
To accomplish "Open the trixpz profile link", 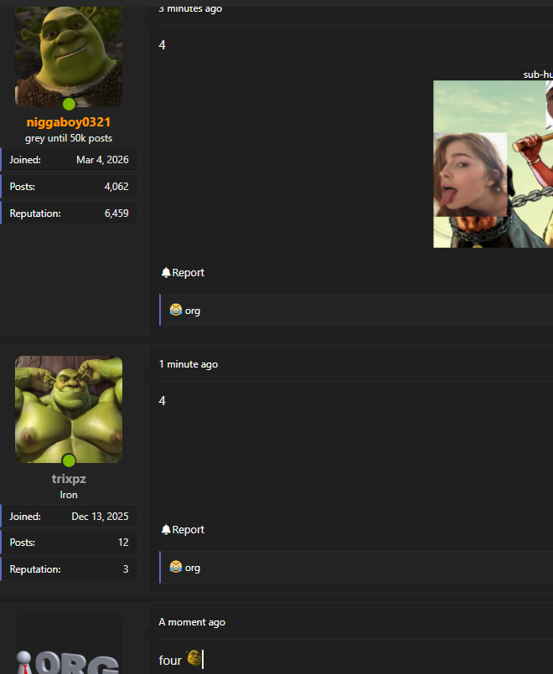I will [x=69, y=478].
